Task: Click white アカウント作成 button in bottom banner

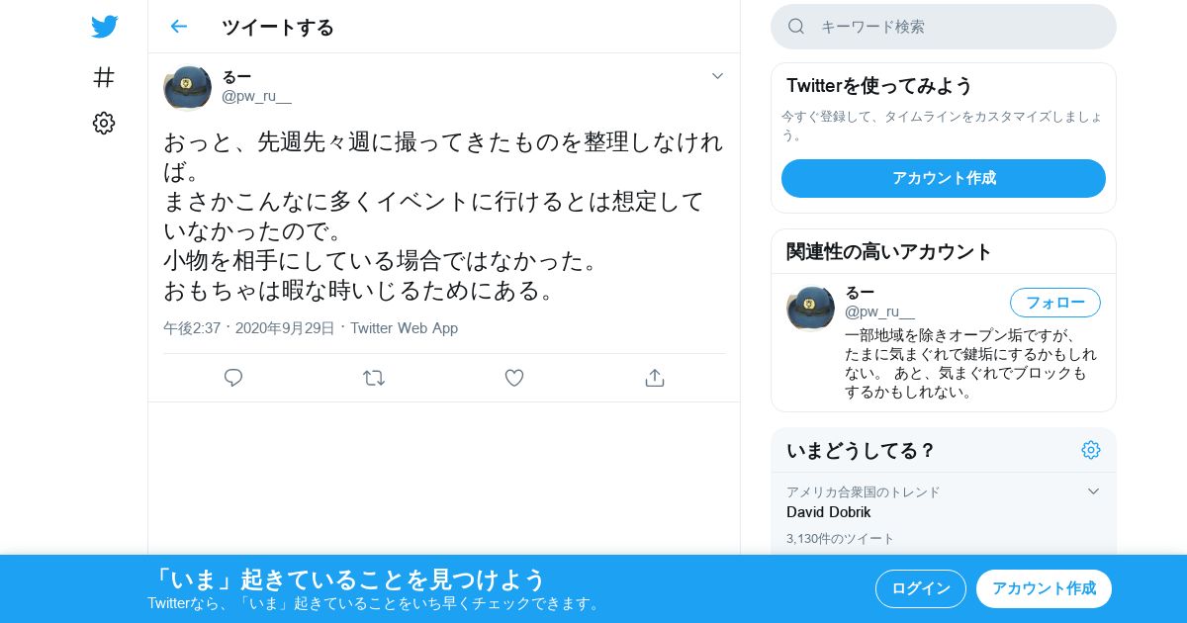Action: point(1044,588)
